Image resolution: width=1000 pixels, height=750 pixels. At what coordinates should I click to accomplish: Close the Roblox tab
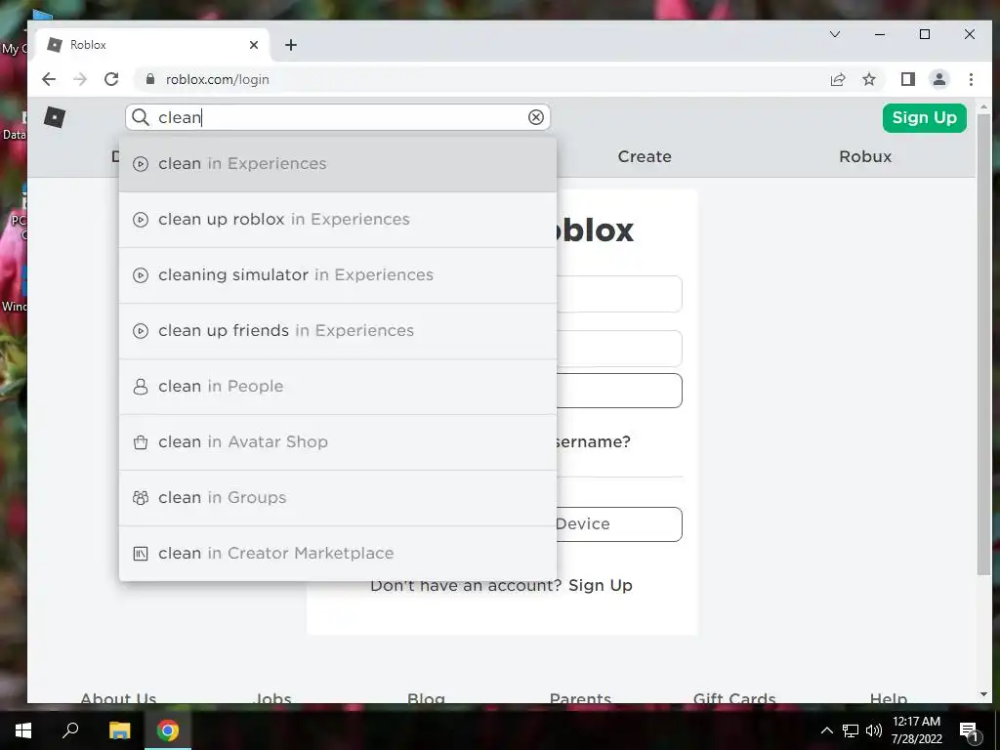[x=254, y=45]
